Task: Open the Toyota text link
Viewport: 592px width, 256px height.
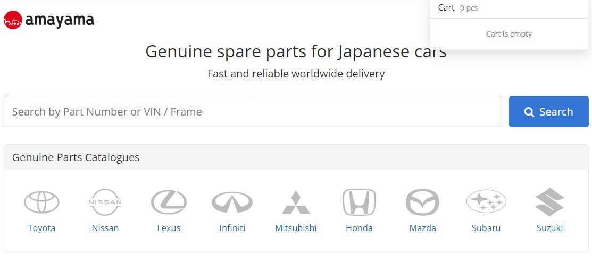Action: click(x=41, y=228)
